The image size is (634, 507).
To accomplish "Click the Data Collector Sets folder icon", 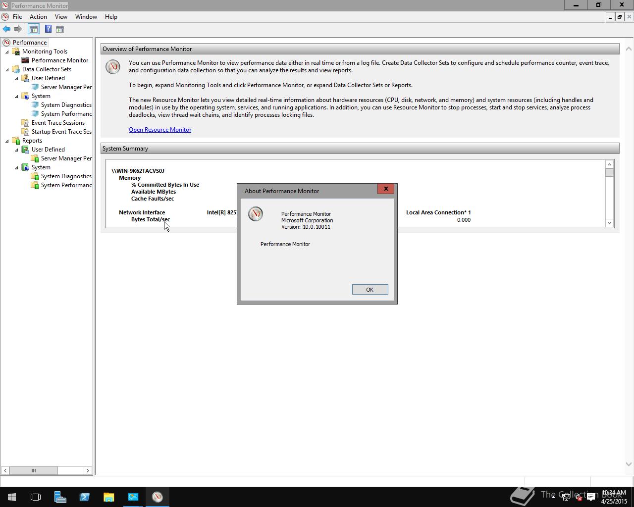I will pyautogui.click(x=16, y=69).
